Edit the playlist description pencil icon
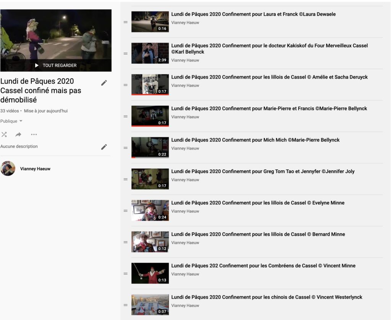The height and width of the screenshot is (320, 391). [x=104, y=147]
